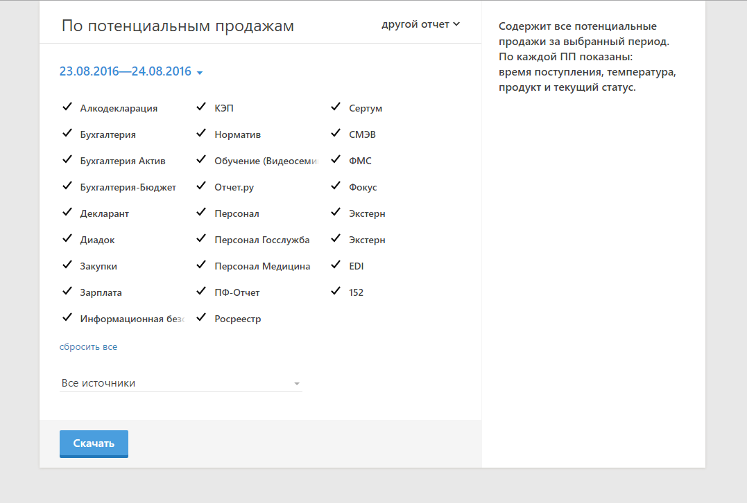The height and width of the screenshot is (503, 747).
Task: Uncheck the Сертум checkbox
Action: [336, 107]
